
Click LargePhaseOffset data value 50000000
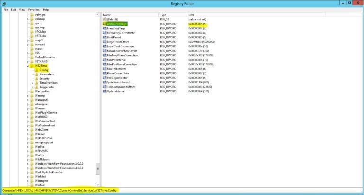[202, 42]
